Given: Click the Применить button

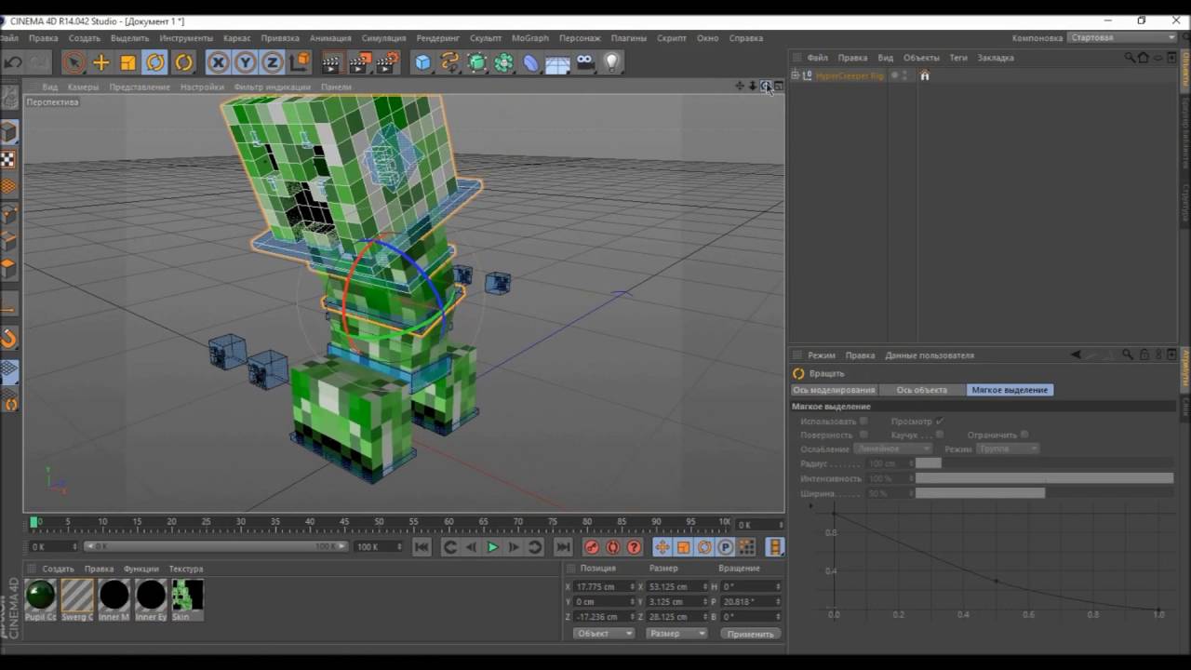Looking at the screenshot, I should [750, 634].
